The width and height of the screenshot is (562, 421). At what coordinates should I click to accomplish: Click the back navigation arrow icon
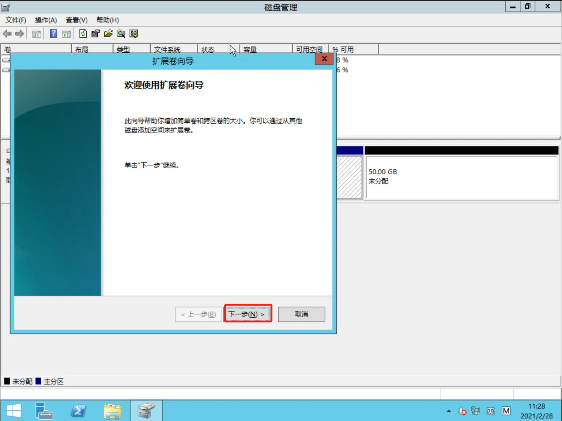(x=7, y=34)
